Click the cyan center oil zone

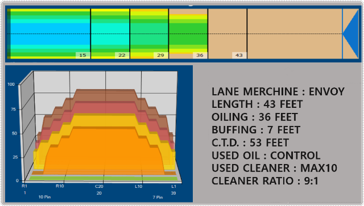coord(50,34)
